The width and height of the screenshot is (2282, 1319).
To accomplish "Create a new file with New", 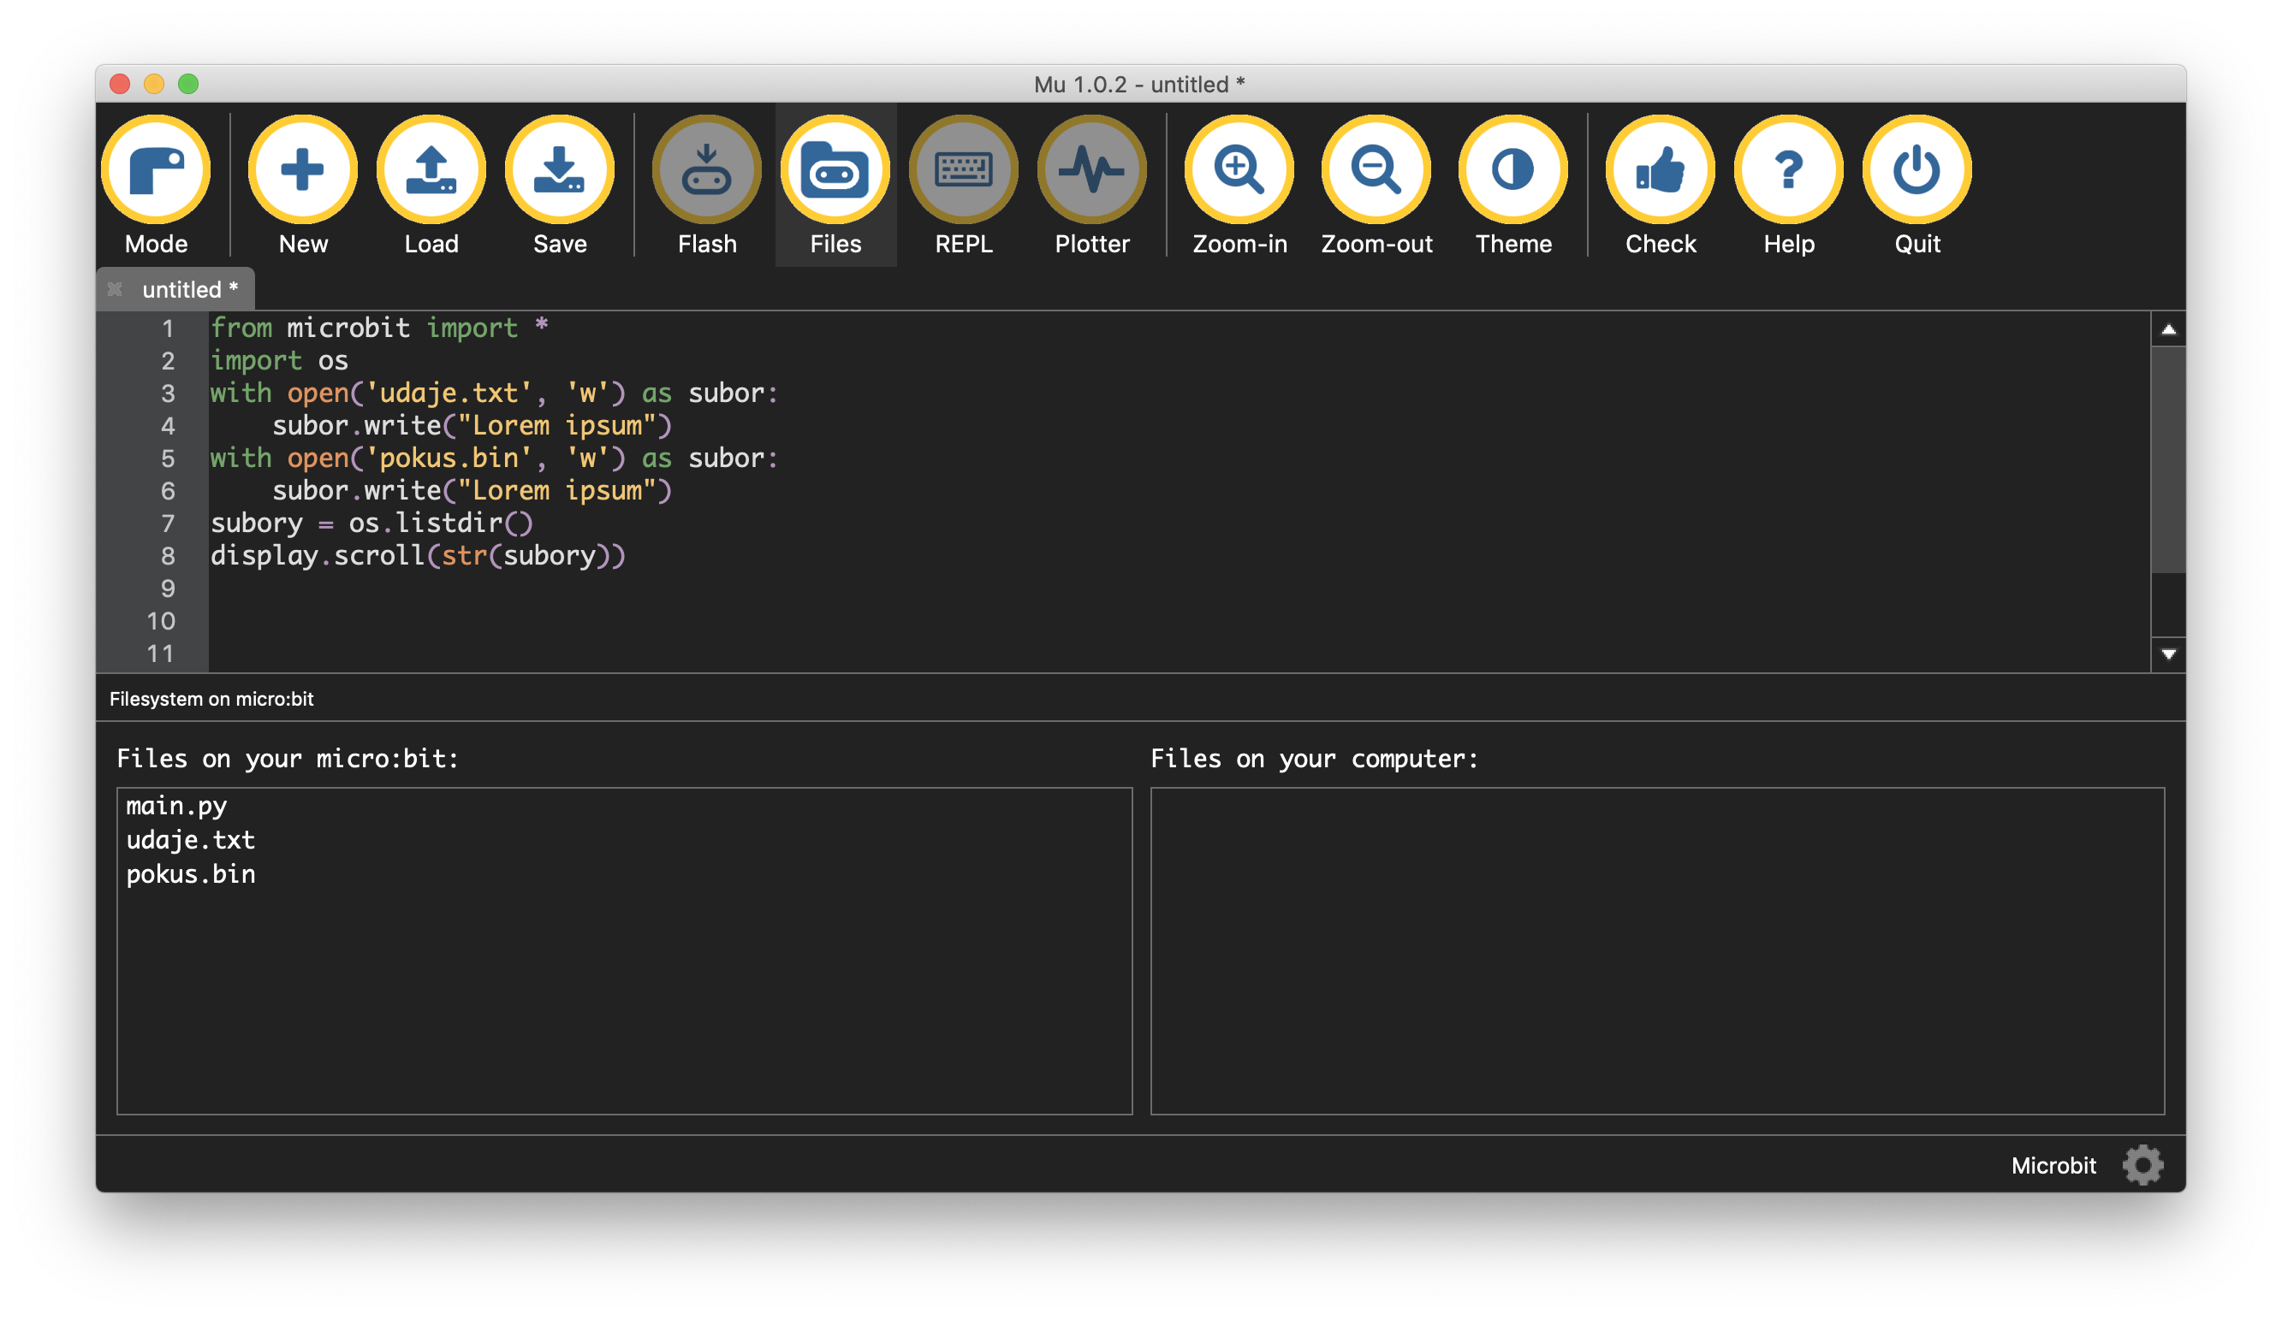I will coord(302,171).
